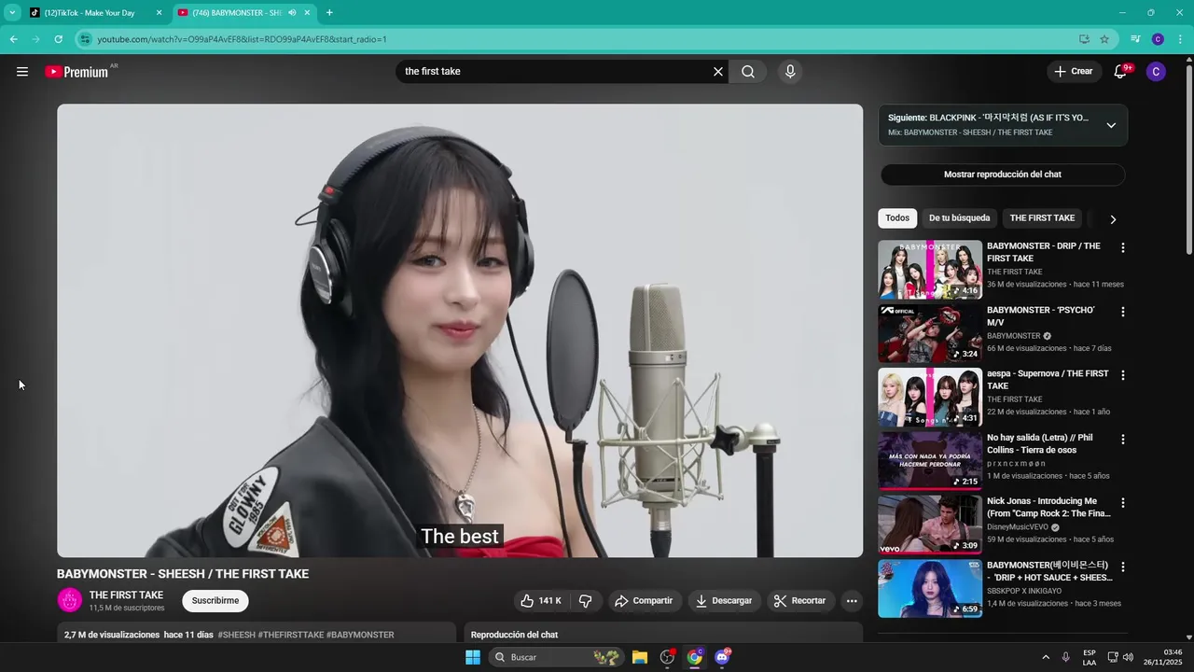Open BABYMONSTER PSYCHO M/V thumbnail
The width and height of the screenshot is (1194, 672).
pos(930,333)
